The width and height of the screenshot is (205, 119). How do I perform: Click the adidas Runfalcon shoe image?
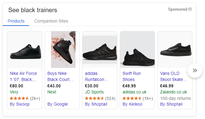(100, 50)
